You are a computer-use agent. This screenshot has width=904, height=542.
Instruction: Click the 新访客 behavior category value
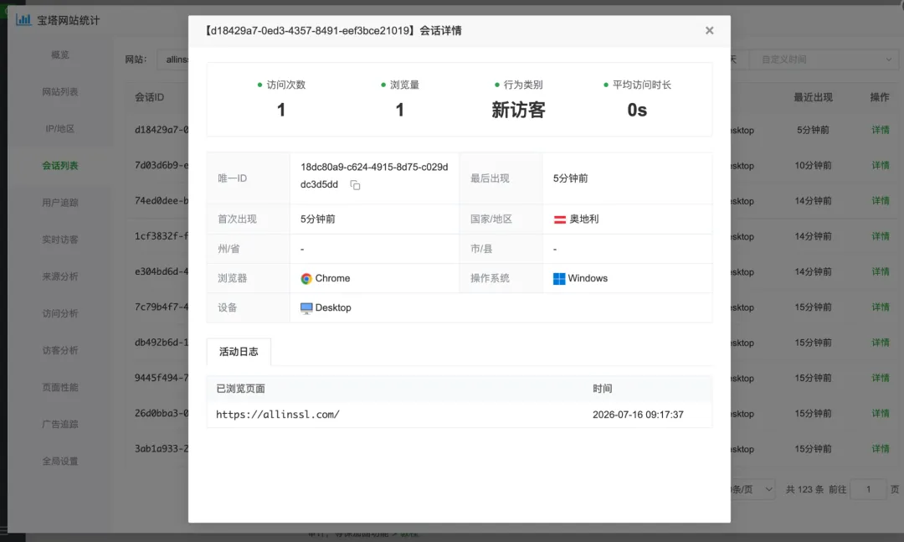(518, 110)
